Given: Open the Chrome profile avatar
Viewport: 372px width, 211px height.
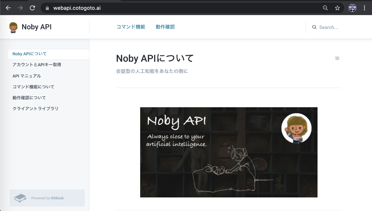Looking at the screenshot, I should (352, 8).
